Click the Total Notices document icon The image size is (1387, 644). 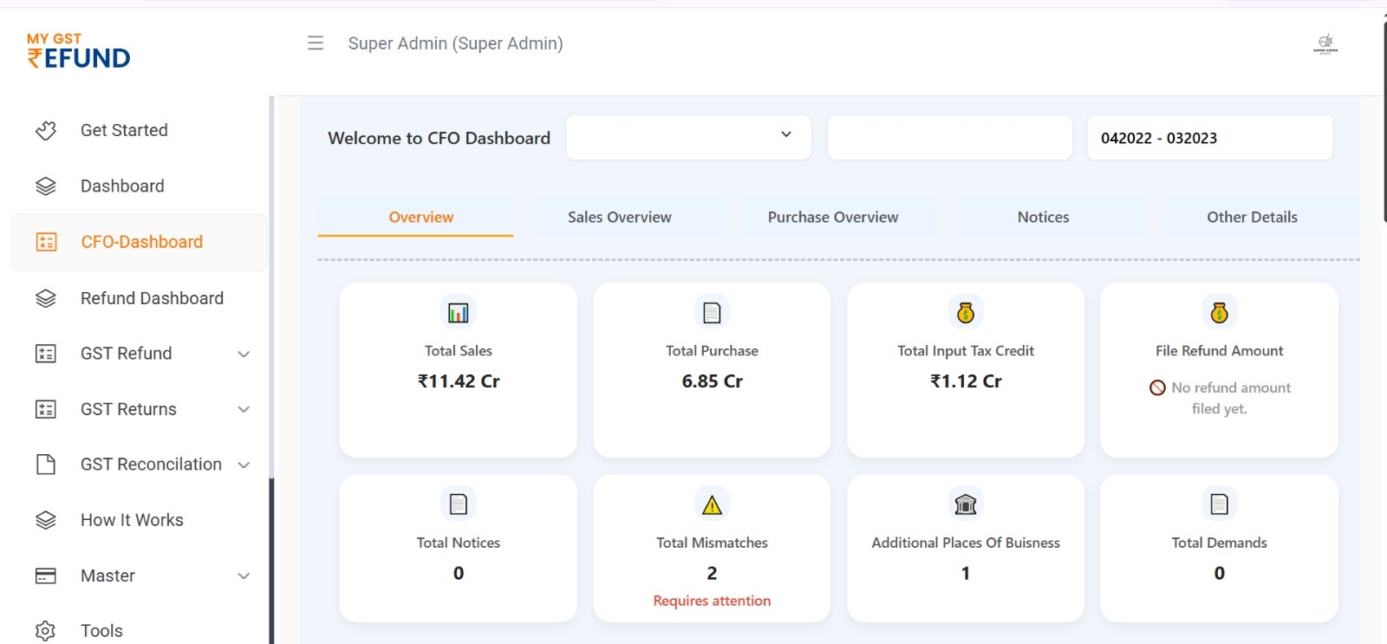(x=459, y=504)
